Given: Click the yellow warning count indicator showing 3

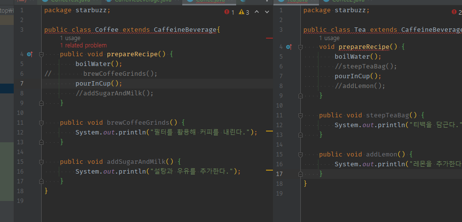Looking at the screenshot, I should (x=244, y=12).
